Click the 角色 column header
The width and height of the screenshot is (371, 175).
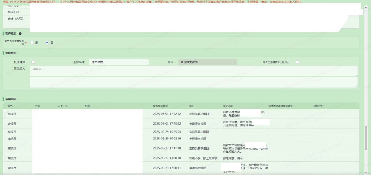(x=10, y=106)
